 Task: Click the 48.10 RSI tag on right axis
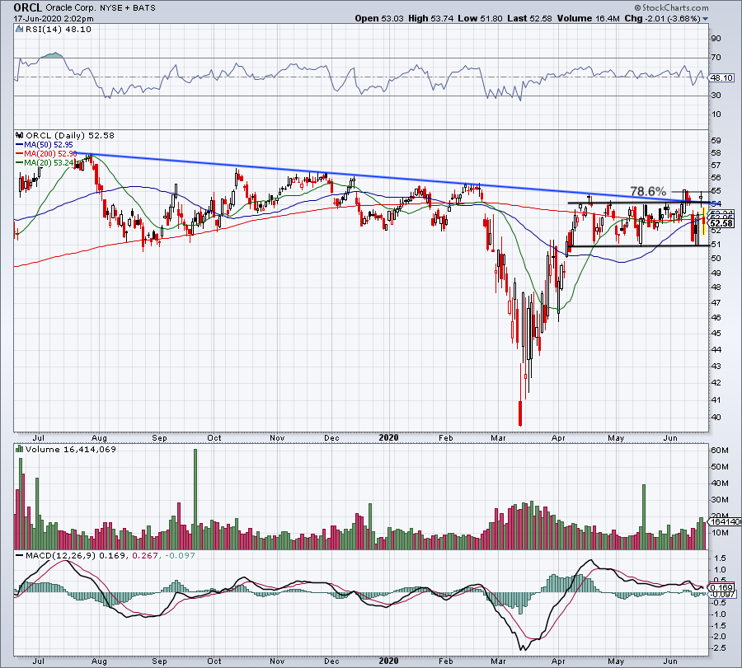coord(722,77)
